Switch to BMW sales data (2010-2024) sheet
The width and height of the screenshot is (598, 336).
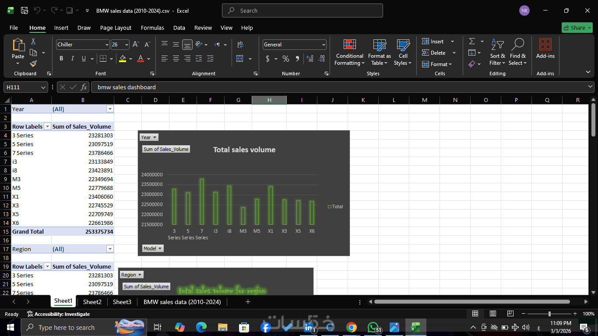[x=182, y=302]
